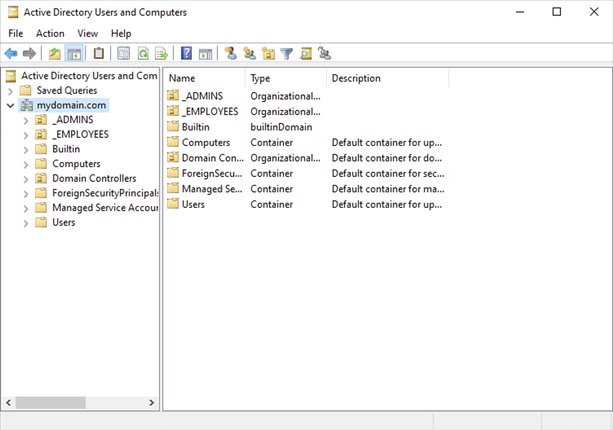Screen dimensions: 613x430
Task: Sort the list by the Name column header
Action: click(x=204, y=78)
